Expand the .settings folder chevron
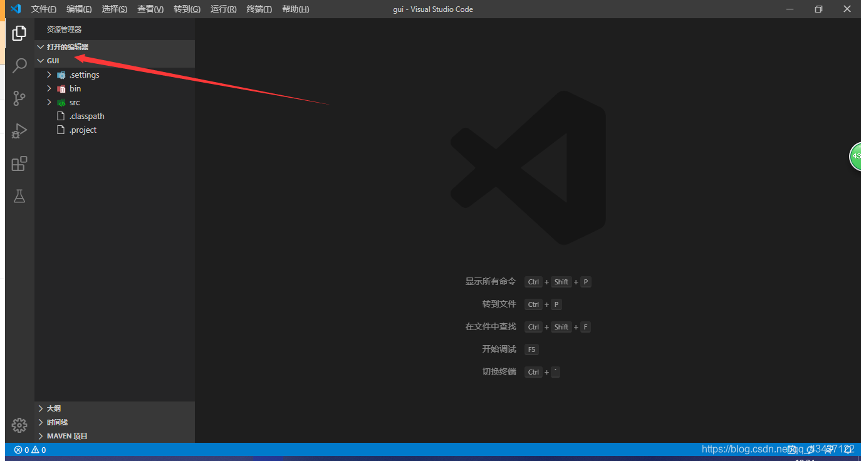The width and height of the screenshot is (861, 461). click(49, 75)
